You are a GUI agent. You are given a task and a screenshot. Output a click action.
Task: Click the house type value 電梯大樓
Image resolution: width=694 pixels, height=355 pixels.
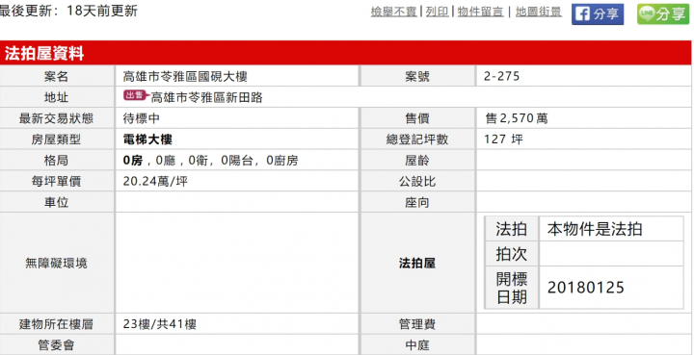point(147,139)
